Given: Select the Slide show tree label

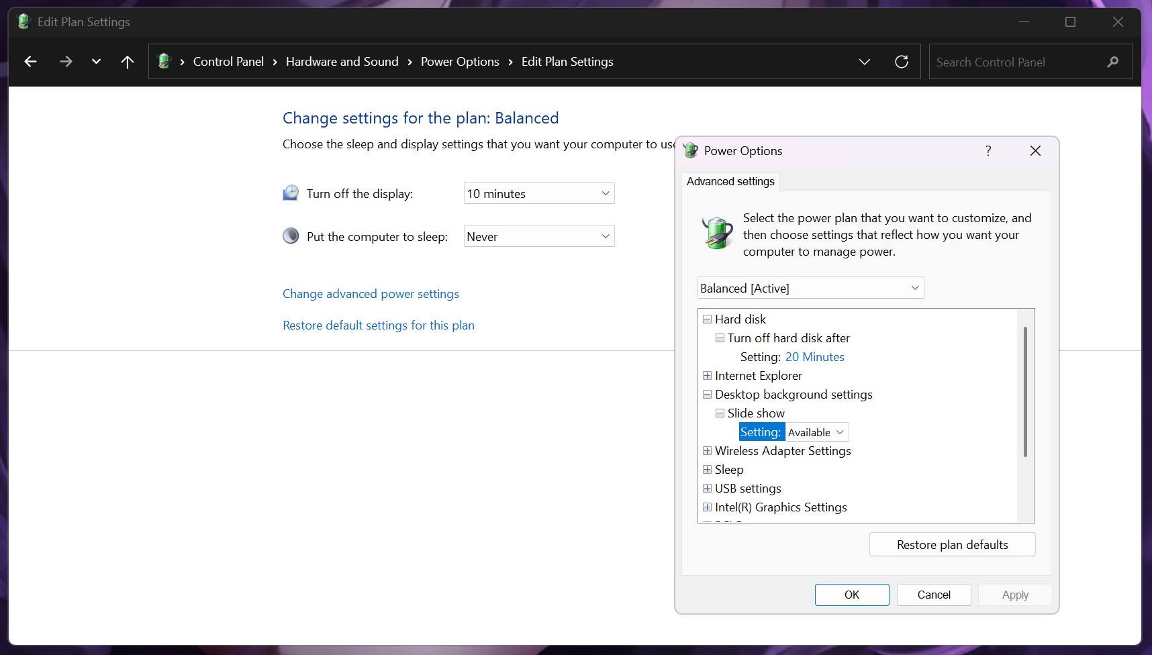Looking at the screenshot, I should [x=756, y=413].
